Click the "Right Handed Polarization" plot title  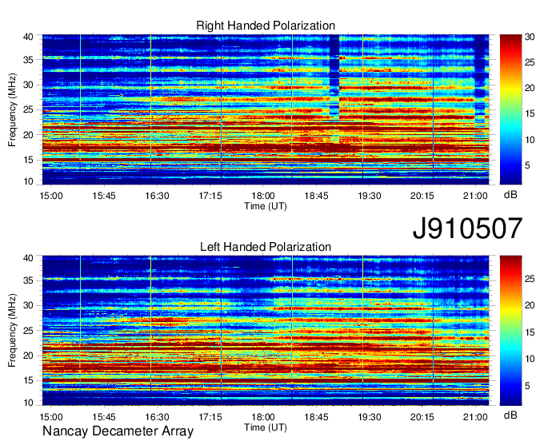(266, 26)
